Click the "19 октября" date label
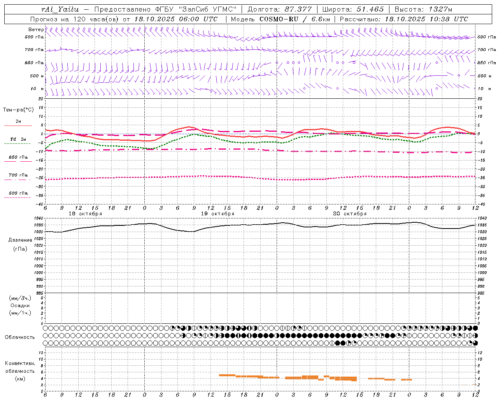The image size is (498, 398). coord(217,214)
